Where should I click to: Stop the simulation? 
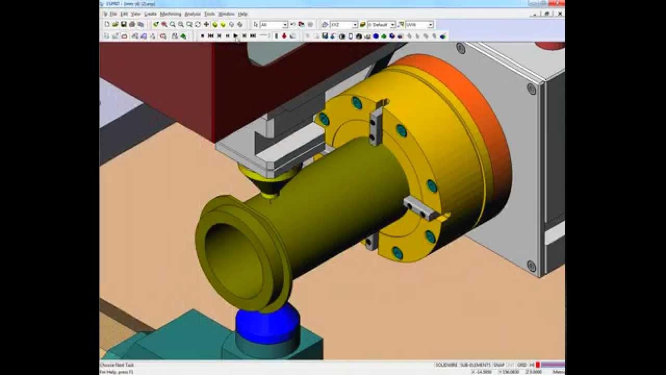[x=202, y=36]
